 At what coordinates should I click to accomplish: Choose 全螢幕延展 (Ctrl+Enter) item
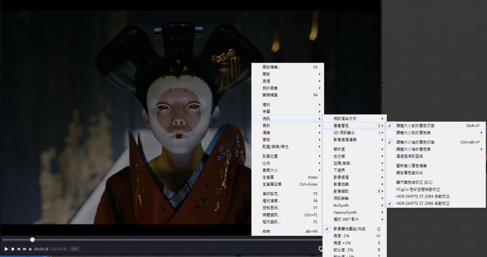287,185
